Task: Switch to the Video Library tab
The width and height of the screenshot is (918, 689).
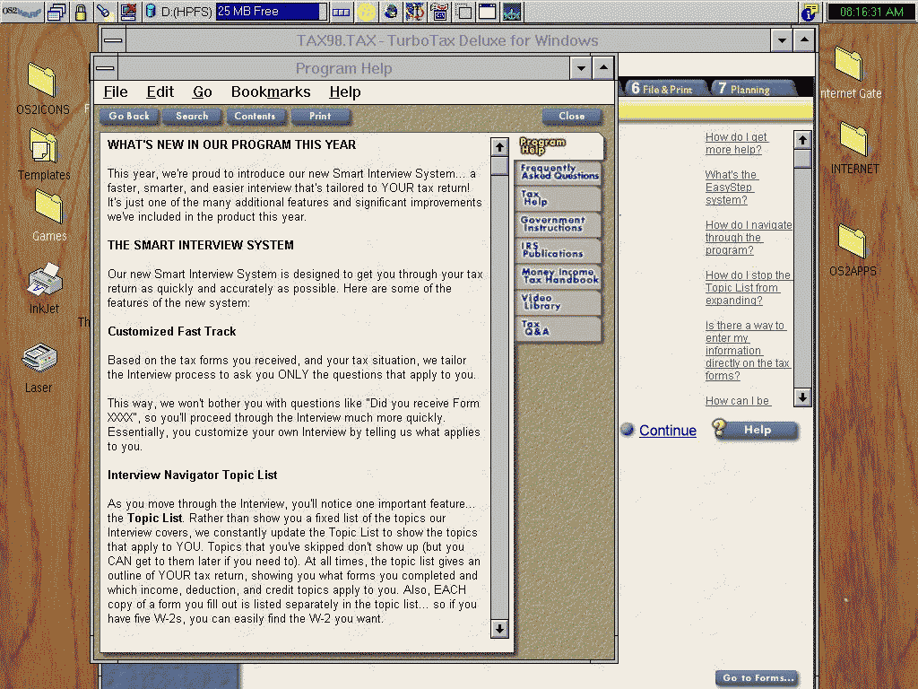Action: (558, 301)
